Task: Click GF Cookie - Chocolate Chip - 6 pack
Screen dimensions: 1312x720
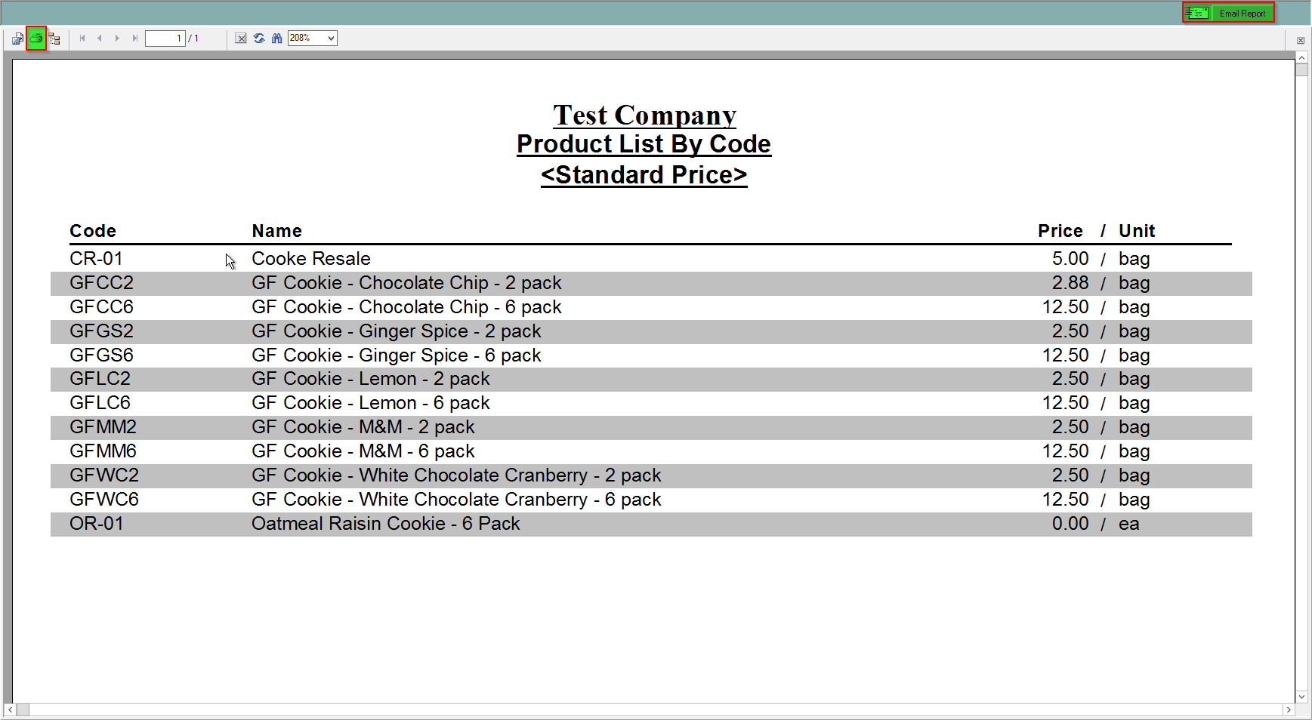Action: [x=406, y=307]
